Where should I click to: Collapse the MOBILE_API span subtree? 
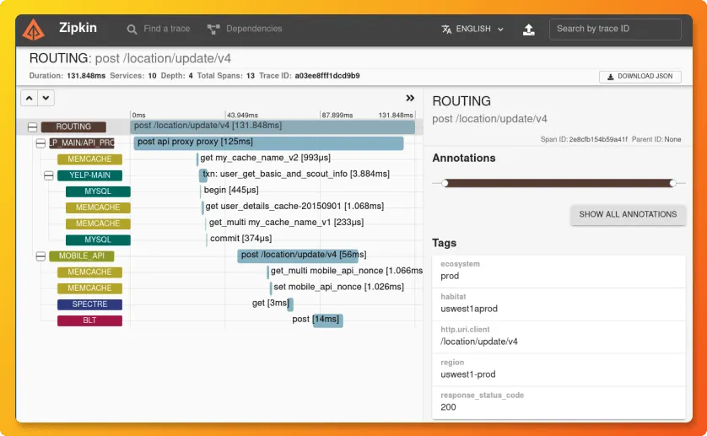(40, 256)
